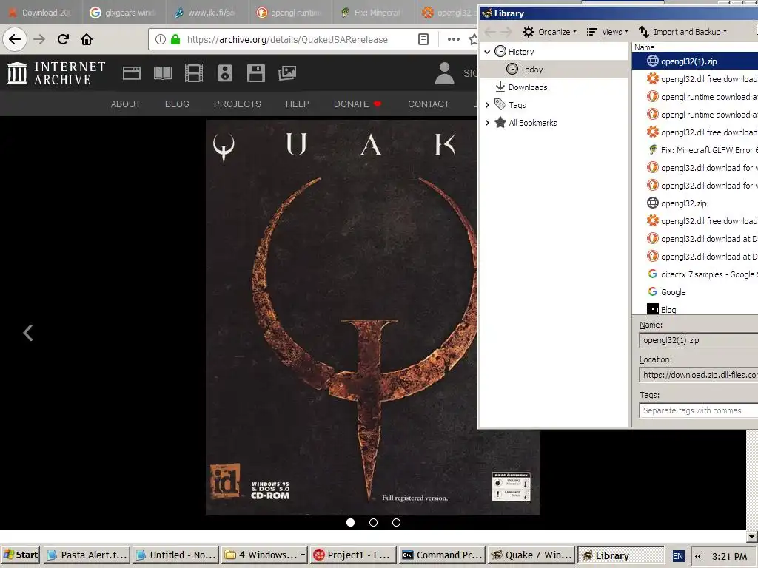The image size is (758, 568).
Task: Switch to Command Prompt taskbar window
Action: 443,555
